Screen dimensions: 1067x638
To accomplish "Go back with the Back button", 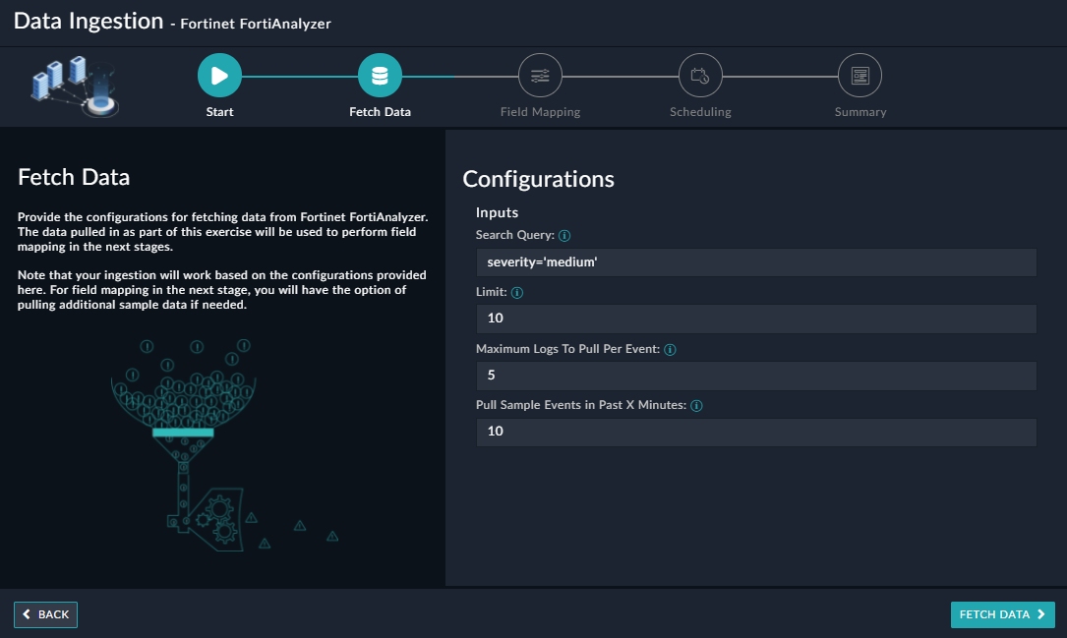I will (x=45, y=614).
